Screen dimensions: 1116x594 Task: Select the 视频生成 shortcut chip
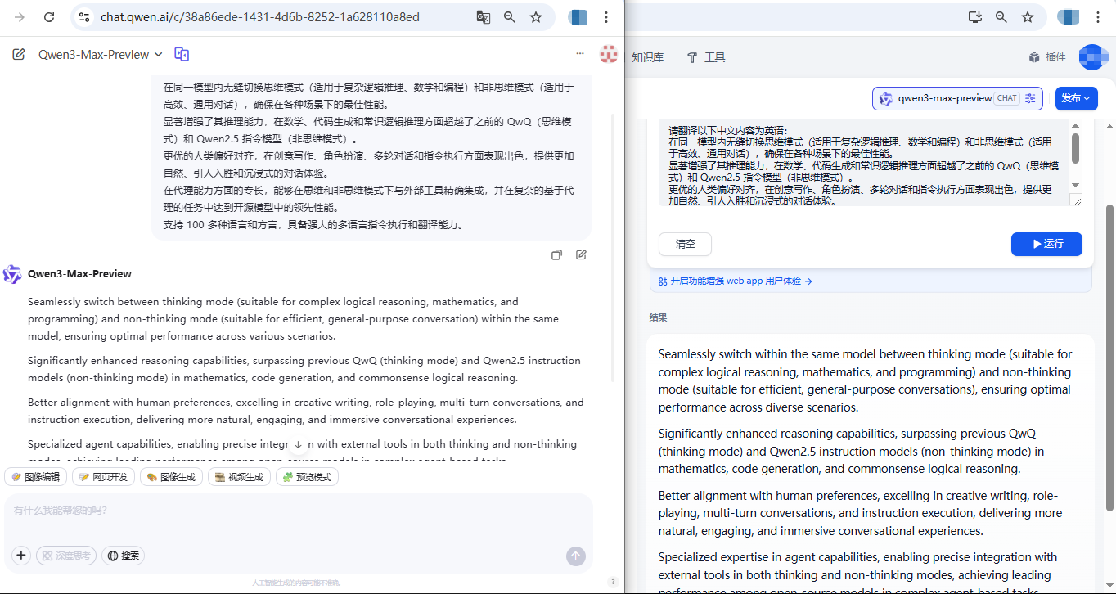click(240, 477)
